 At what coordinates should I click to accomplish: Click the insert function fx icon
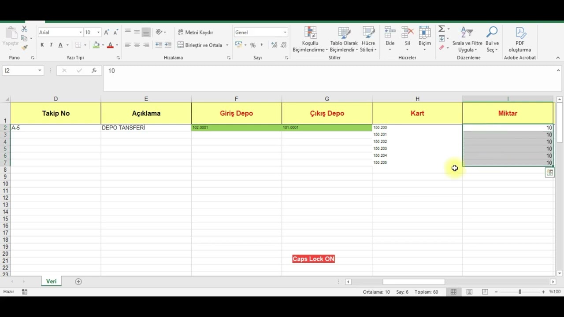click(94, 70)
